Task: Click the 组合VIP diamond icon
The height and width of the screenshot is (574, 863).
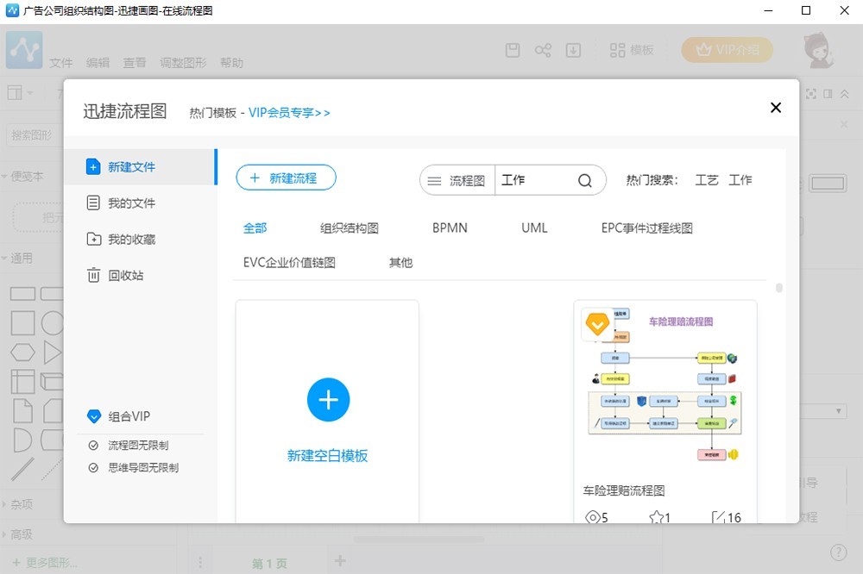Action: click(x=95, y=417)
